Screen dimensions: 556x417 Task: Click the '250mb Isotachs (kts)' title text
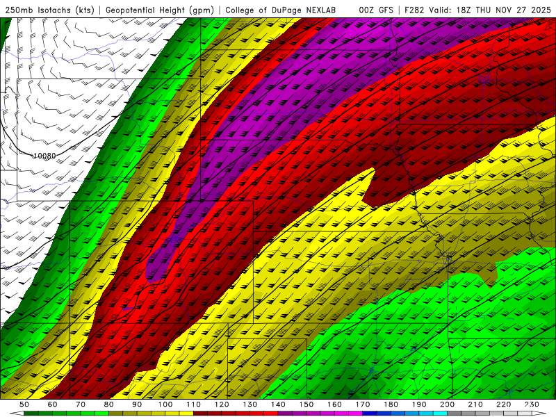click(49, 10)
